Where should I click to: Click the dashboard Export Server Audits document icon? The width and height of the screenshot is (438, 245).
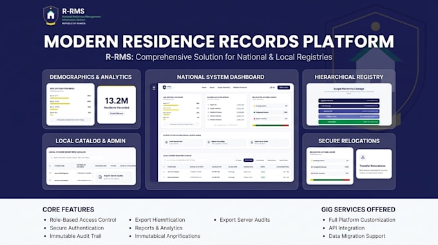coord(252,142)
